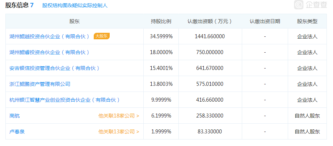Click 认缴出资额（万元）column header
Image resolution: width=333 pixels, height=146 pixels.
coord(210,21)
